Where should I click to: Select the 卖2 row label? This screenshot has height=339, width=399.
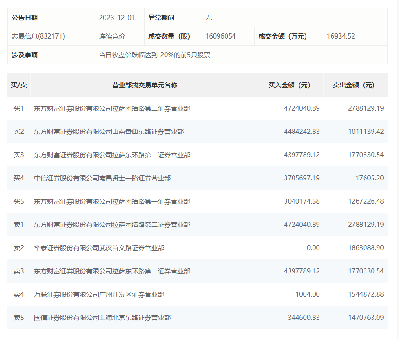point(19,248)
